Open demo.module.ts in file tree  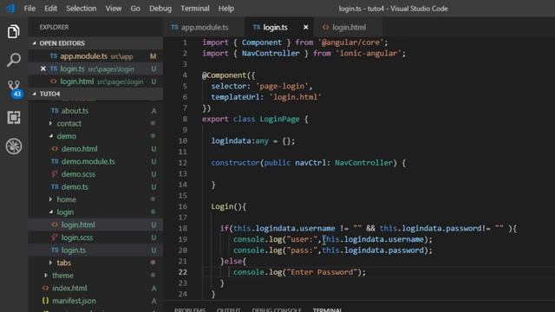pos(95,161)
